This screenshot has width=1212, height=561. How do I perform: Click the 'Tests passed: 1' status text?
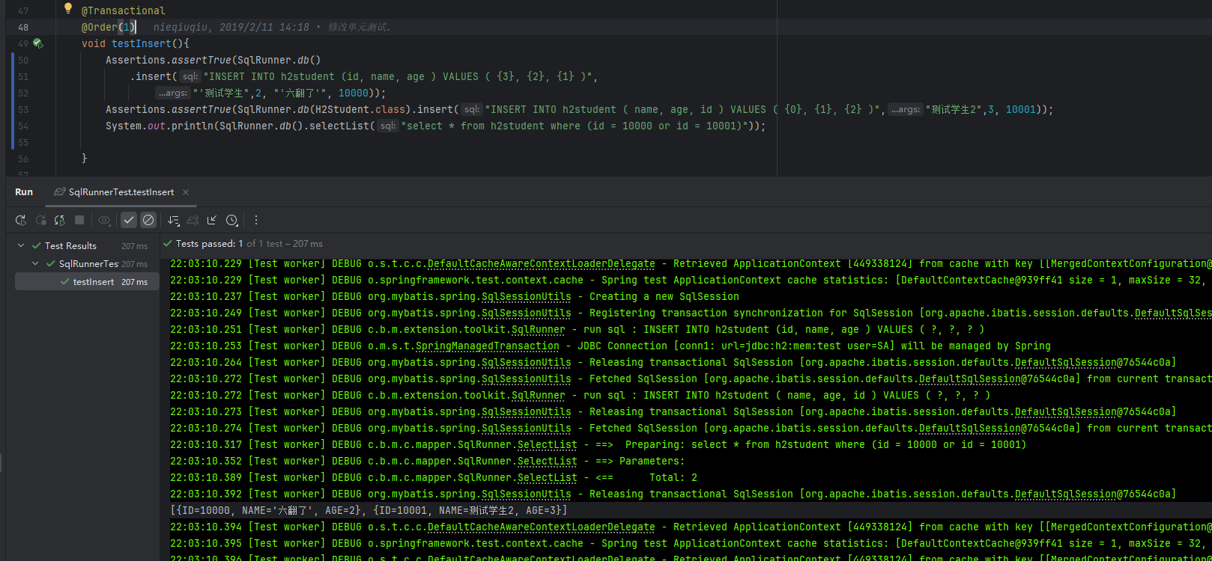[x=210, y=244]
